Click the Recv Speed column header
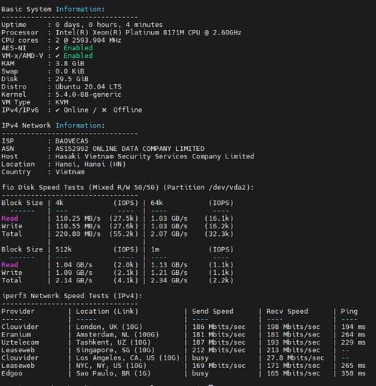 click(x=287, y=312)
